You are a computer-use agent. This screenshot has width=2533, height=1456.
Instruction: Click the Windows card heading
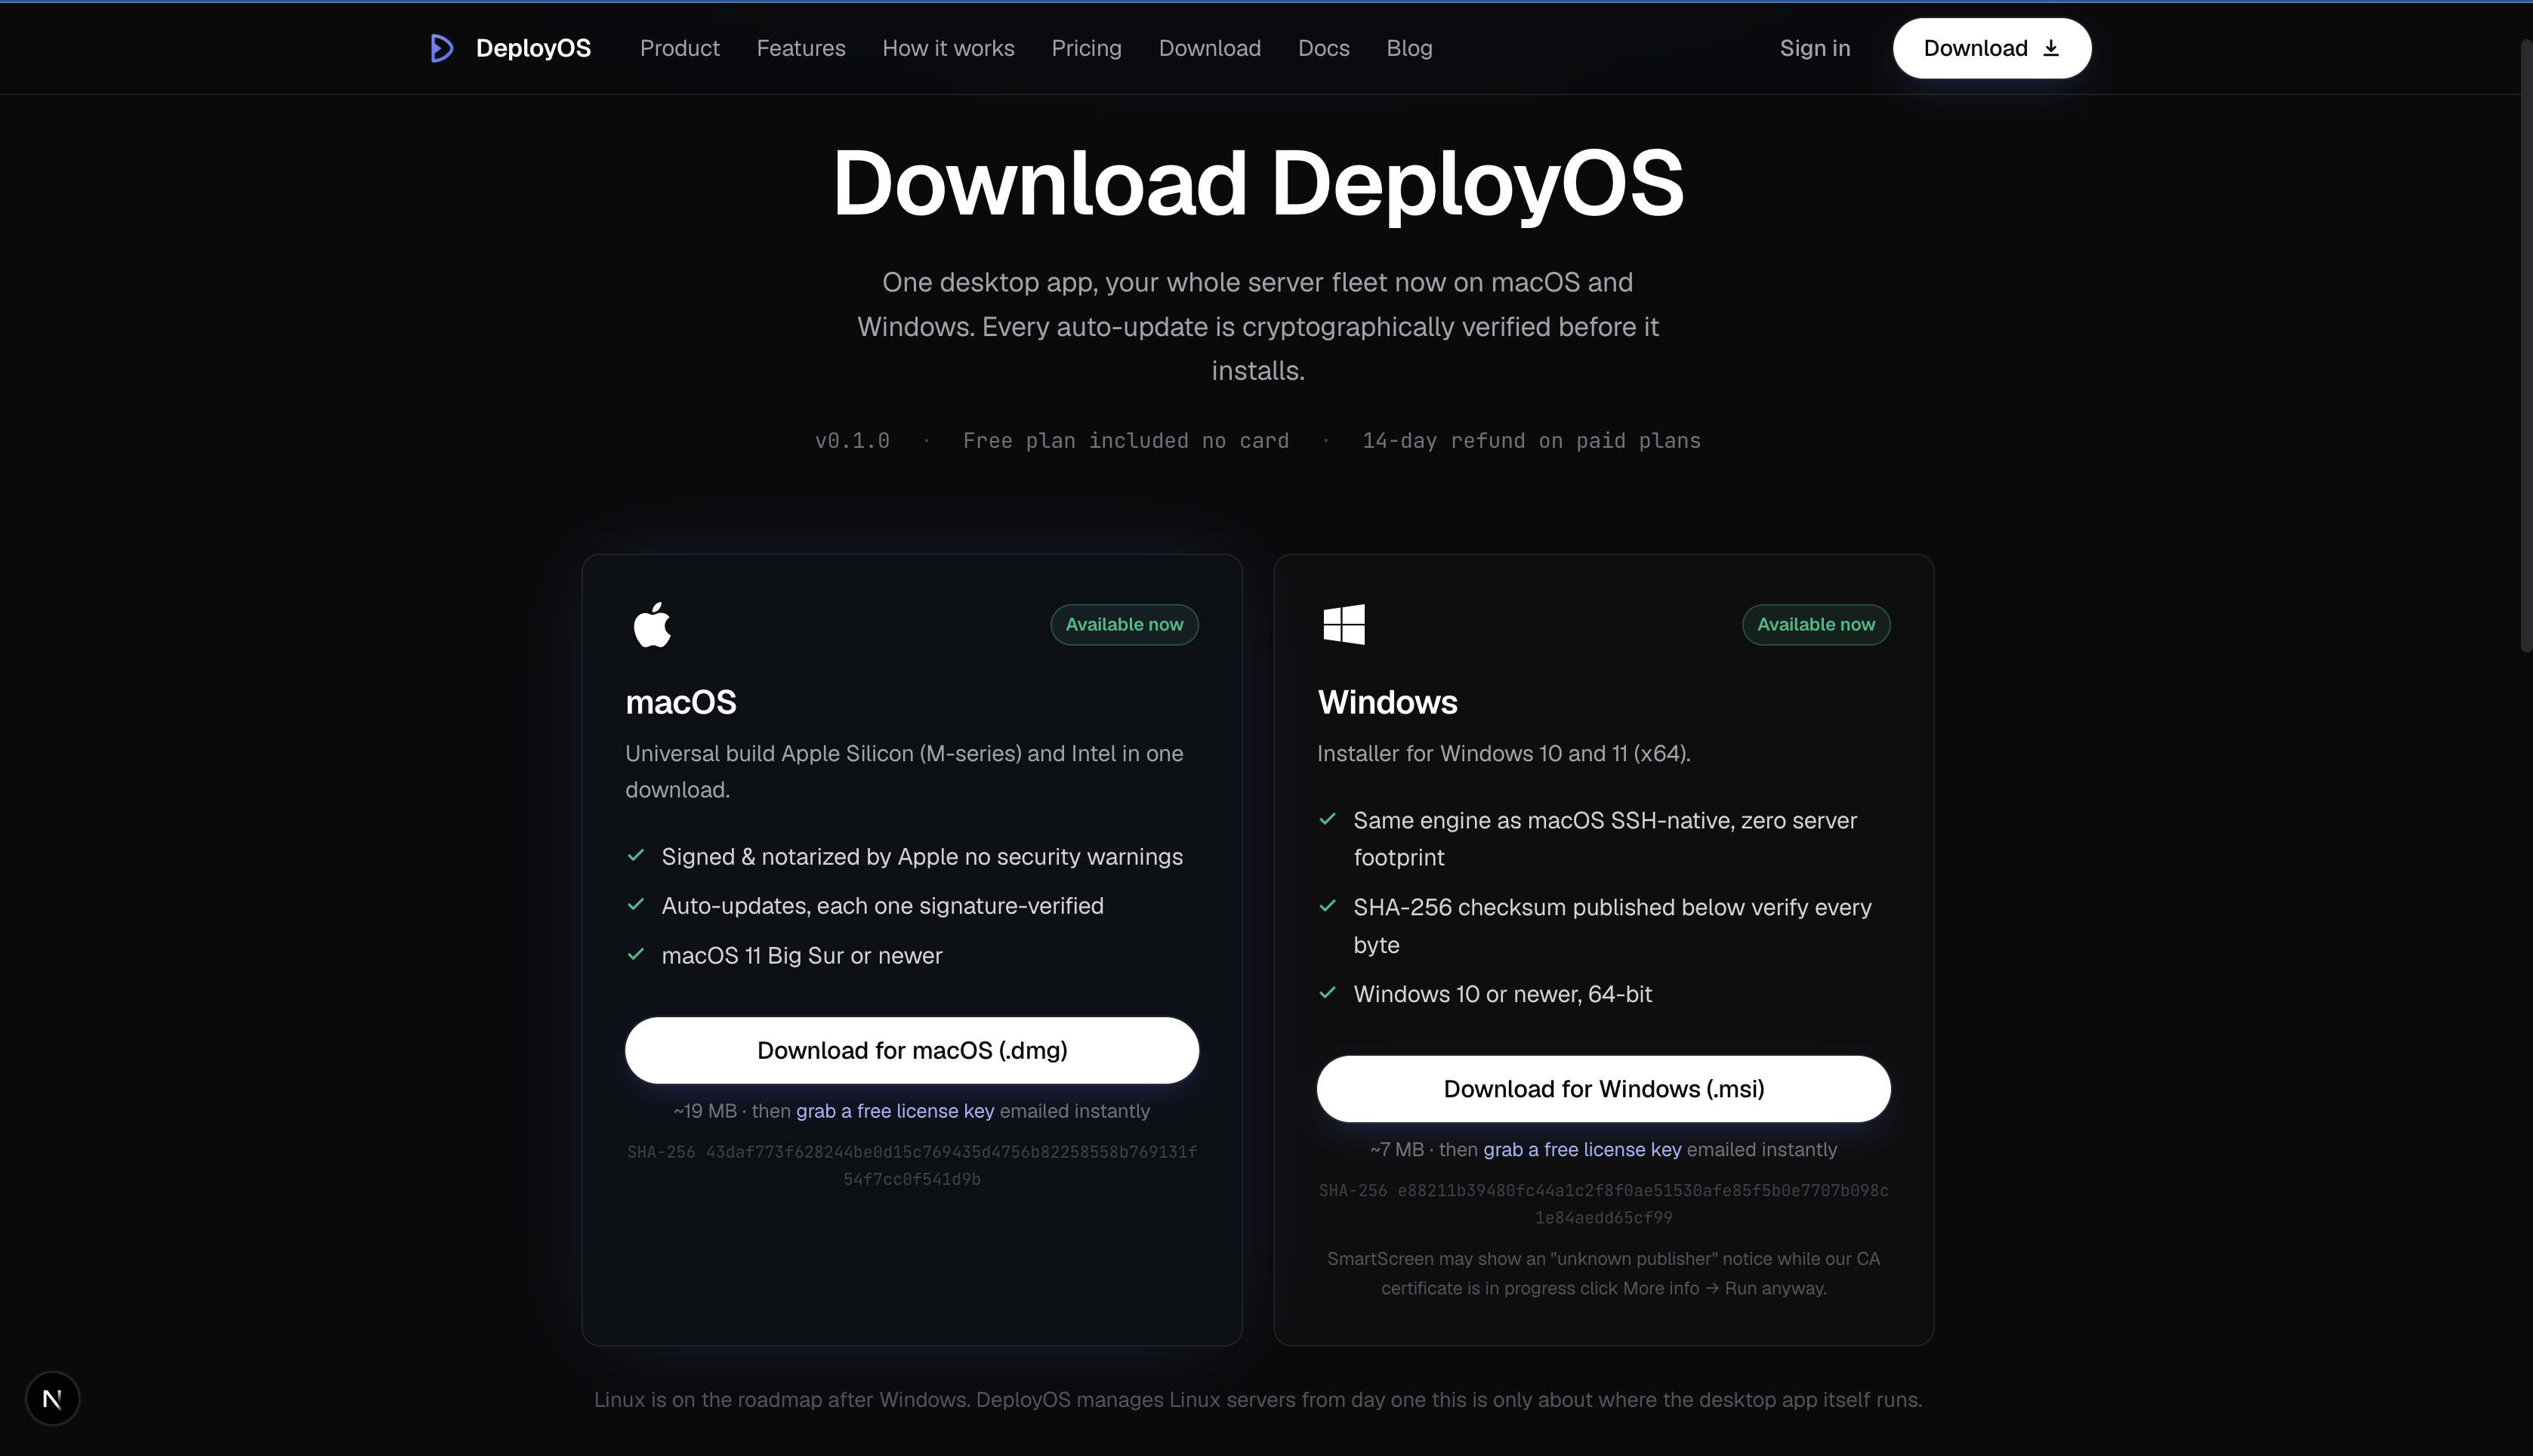point(1387,702)
